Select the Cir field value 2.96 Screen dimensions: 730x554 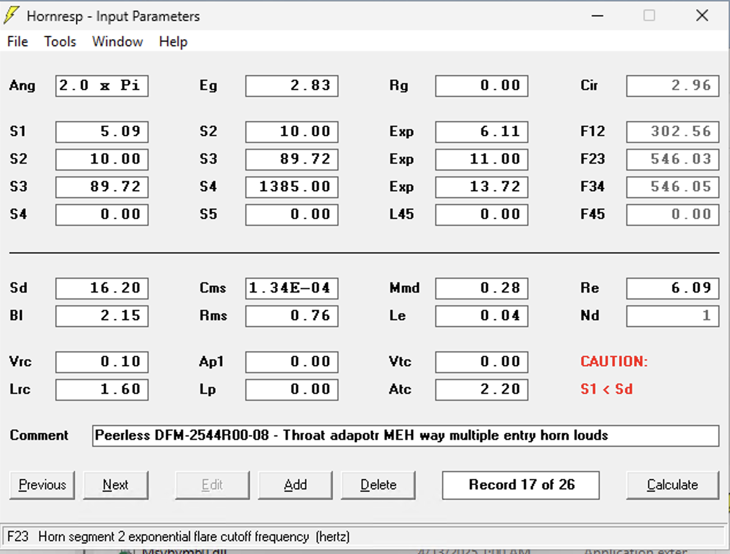point(673,86)
